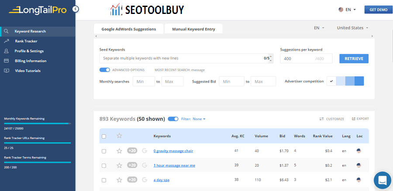Viewport: 393px width, 191px height.
Task: Open the header EN language dropdown
Action: [350, 10]
